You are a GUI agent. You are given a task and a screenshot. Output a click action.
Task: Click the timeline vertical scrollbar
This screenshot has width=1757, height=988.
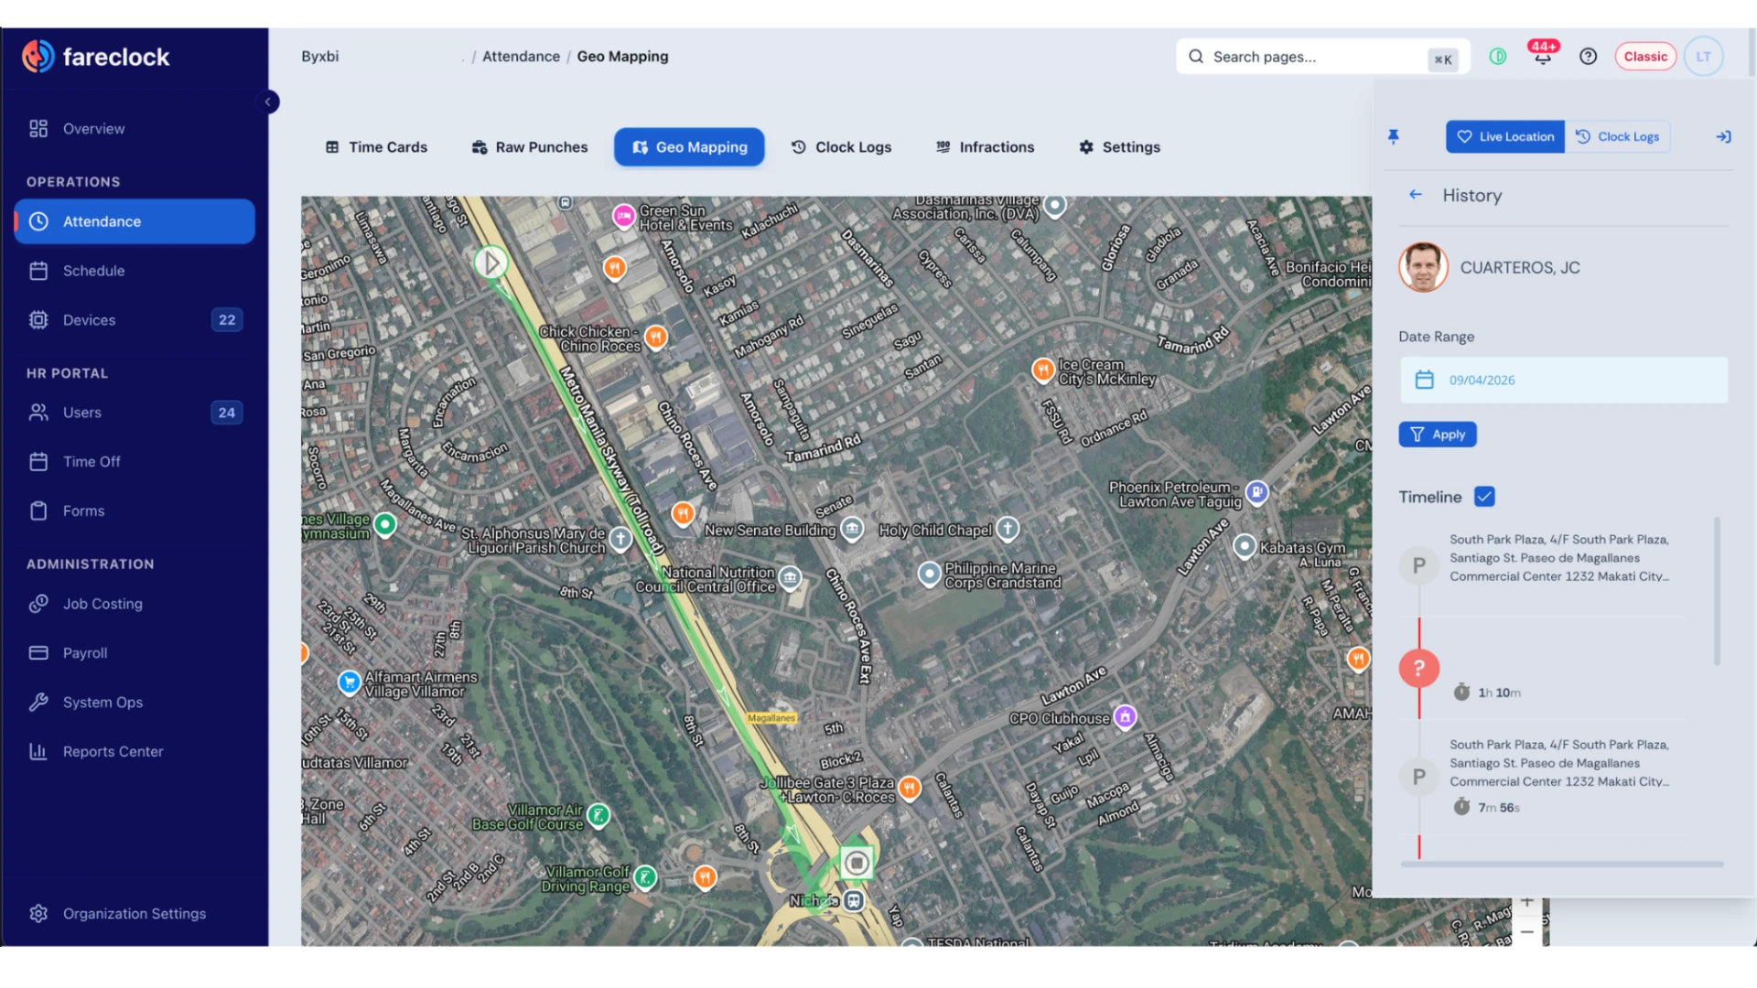1717,592
